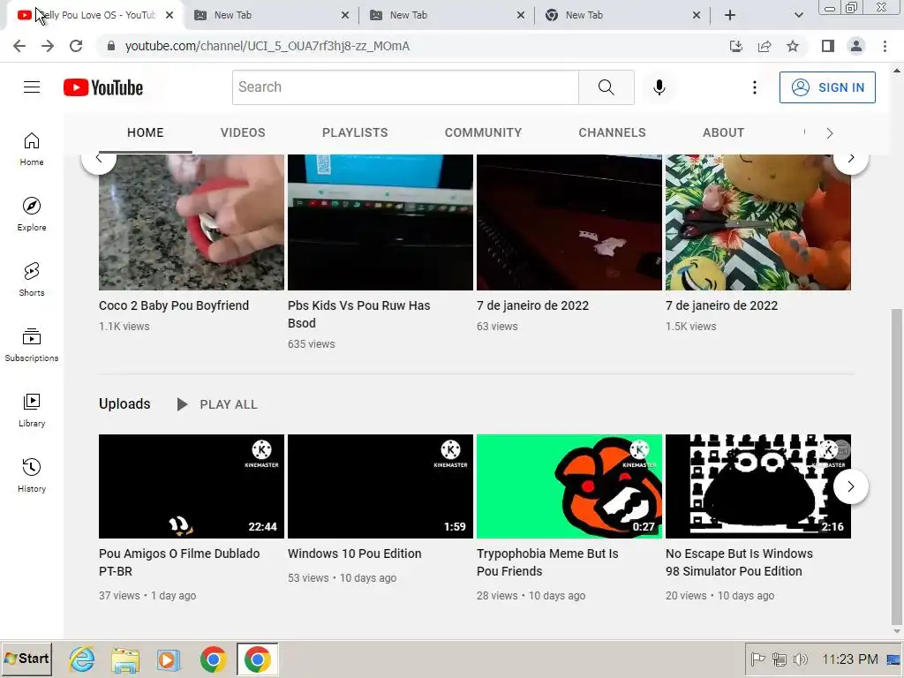The height and width of the screenshot is (678, 904).
Task: Open the 2:16 No Escape thumbnail
Action: click(758, 486)
